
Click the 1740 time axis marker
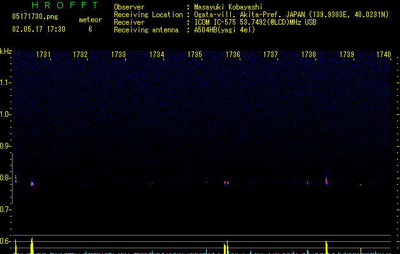tap(383, 55)
